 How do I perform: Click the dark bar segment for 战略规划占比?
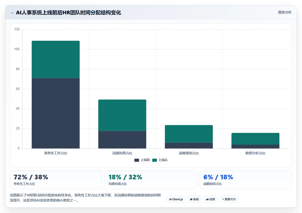tap(189, 145)
